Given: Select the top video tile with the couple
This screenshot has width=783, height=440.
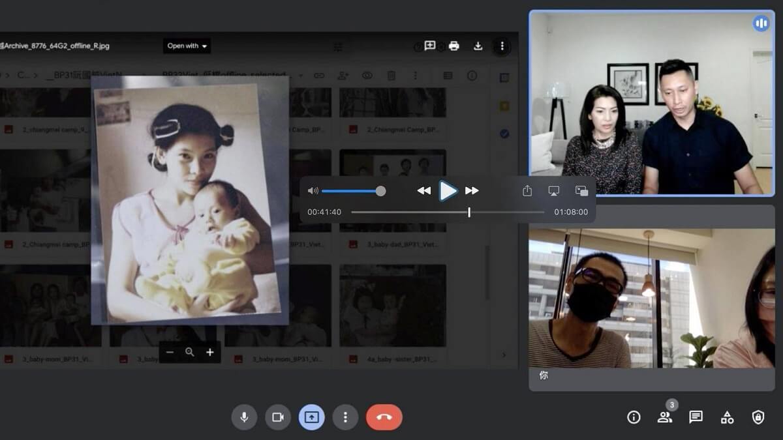Looking at the screenshot, I should point(652,103).
